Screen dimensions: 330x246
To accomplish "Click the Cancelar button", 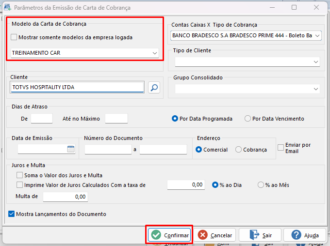I will [x=214, y=235].
